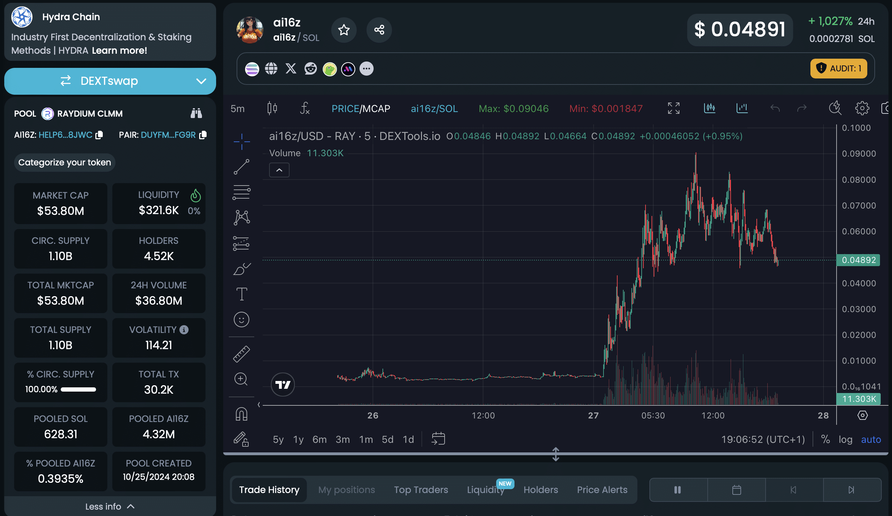This screenshot has height=516, width=892.
Task: Open candlestick chart type selector
Action: pos(272,109)
